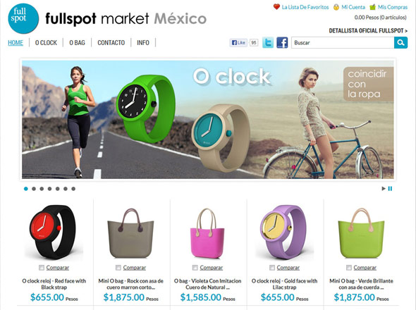416x310 pixels.
Task: Open Mis Compras shopping basket link
Action: tap(389, 7)
